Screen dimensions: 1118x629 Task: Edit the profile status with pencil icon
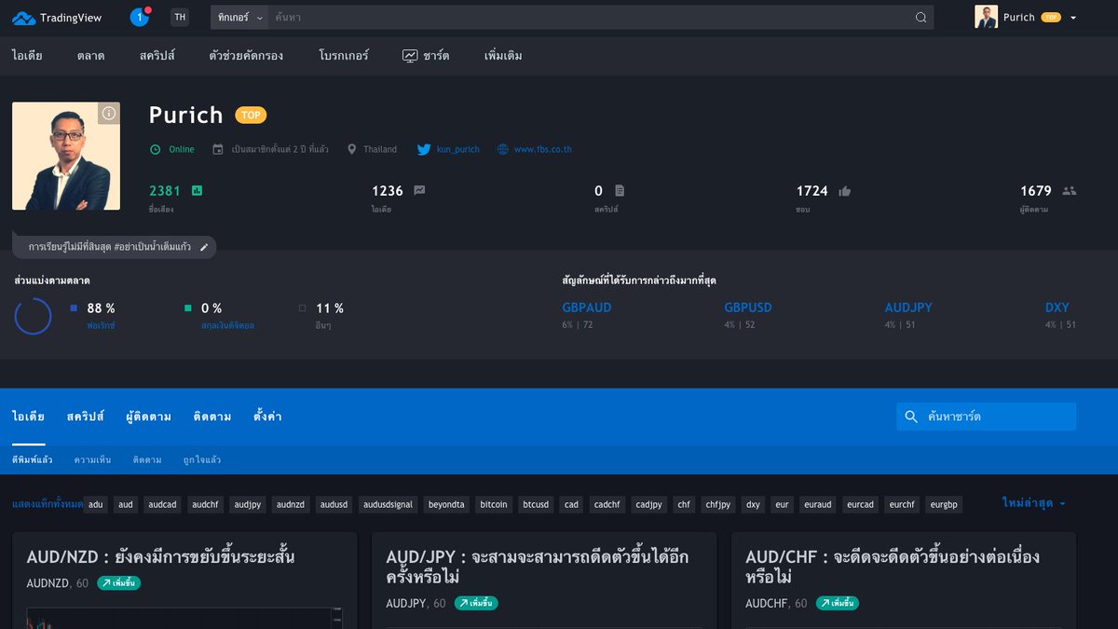pos(204,247)
